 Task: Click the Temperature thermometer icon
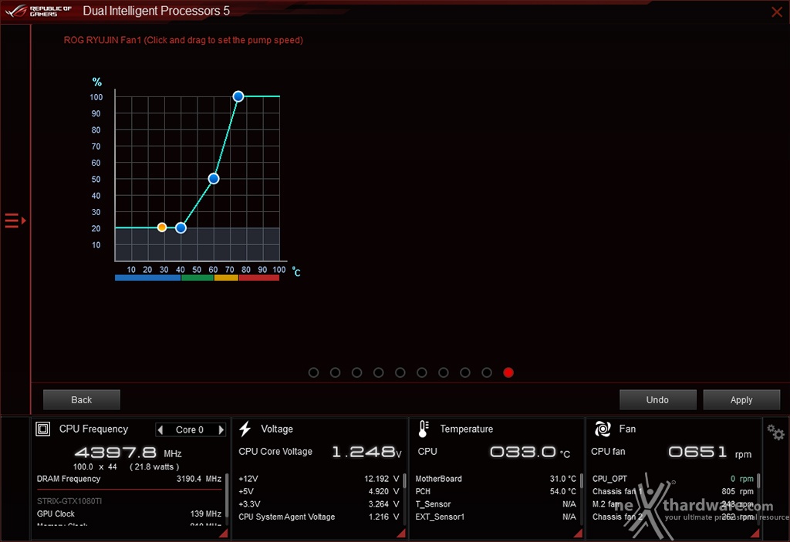[424, 429]
